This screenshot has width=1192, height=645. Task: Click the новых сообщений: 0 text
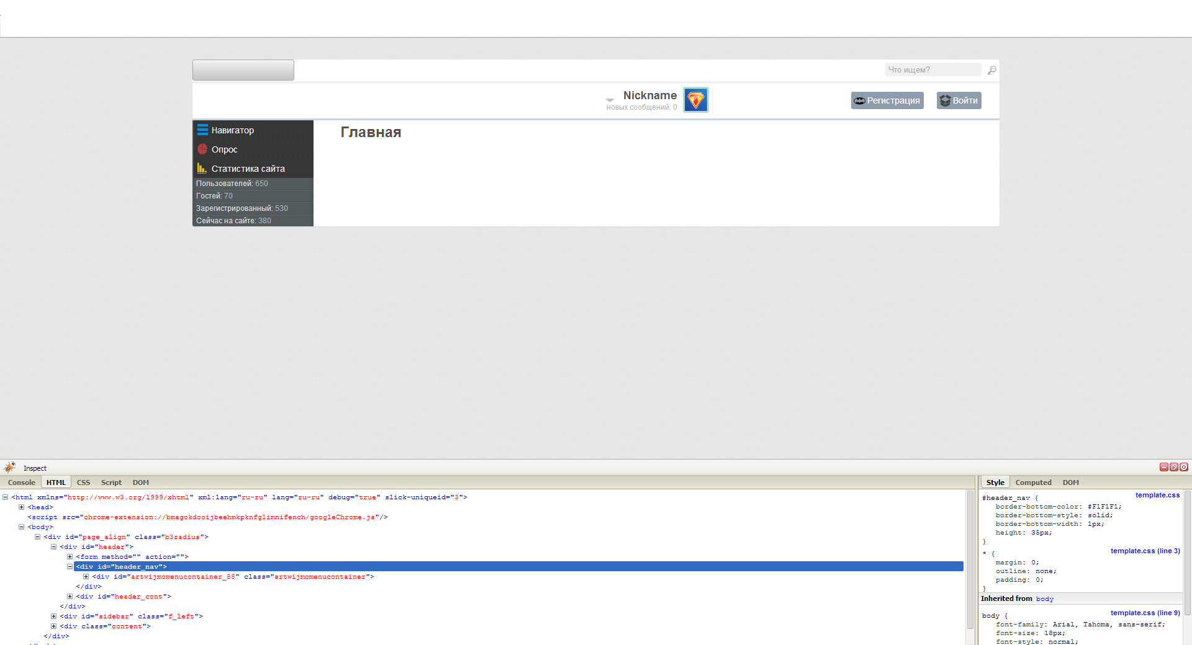pyautogui.click(x=642, y=107)
